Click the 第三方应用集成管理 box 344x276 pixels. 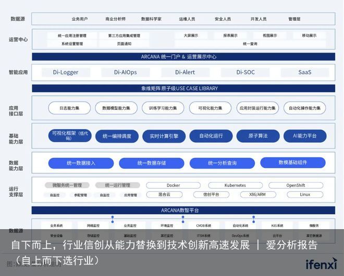click(x=124, y=35)
